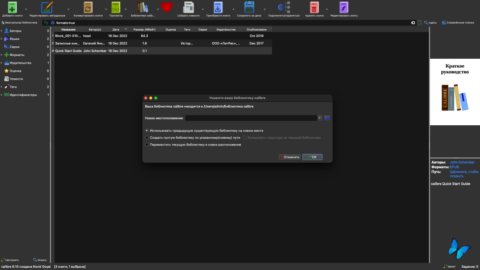480x270 pixels.
Task: Open the search history dropdown arrow
Action: coord(419,23)
